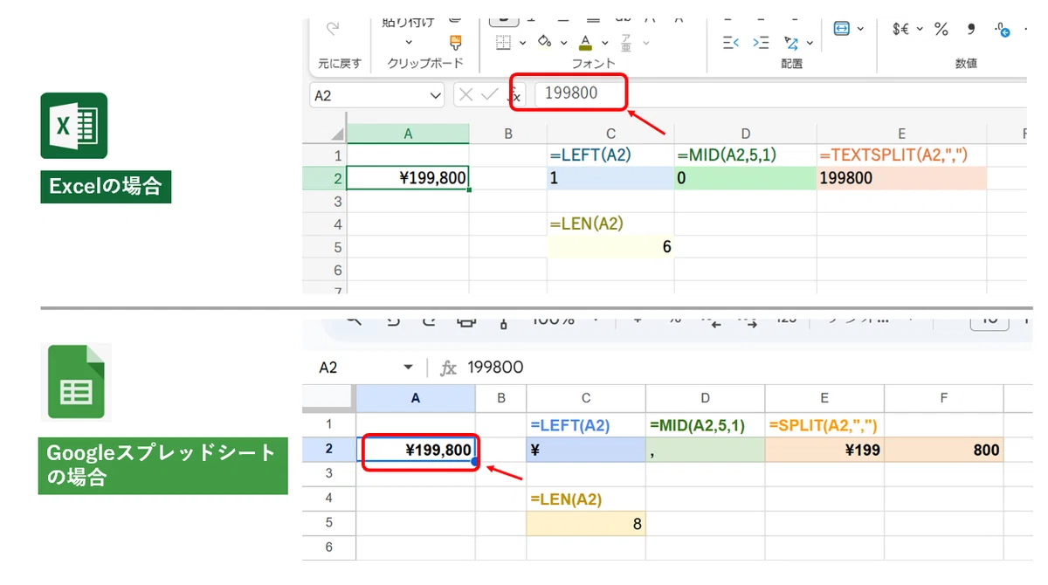Select row 5 header in Excel
Screen dimensions: 1048x585
(325, 247)
